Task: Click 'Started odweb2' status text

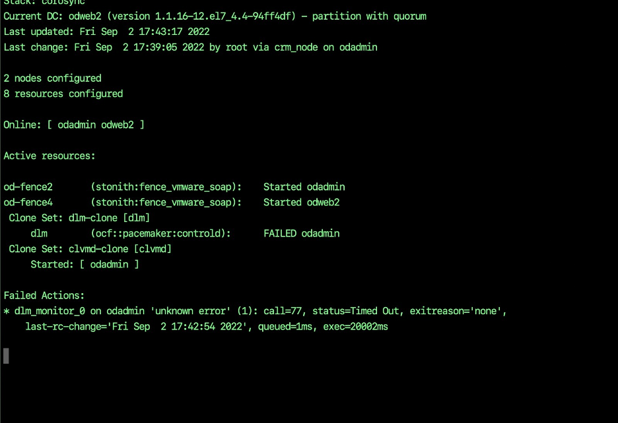Action: (302, 202)
